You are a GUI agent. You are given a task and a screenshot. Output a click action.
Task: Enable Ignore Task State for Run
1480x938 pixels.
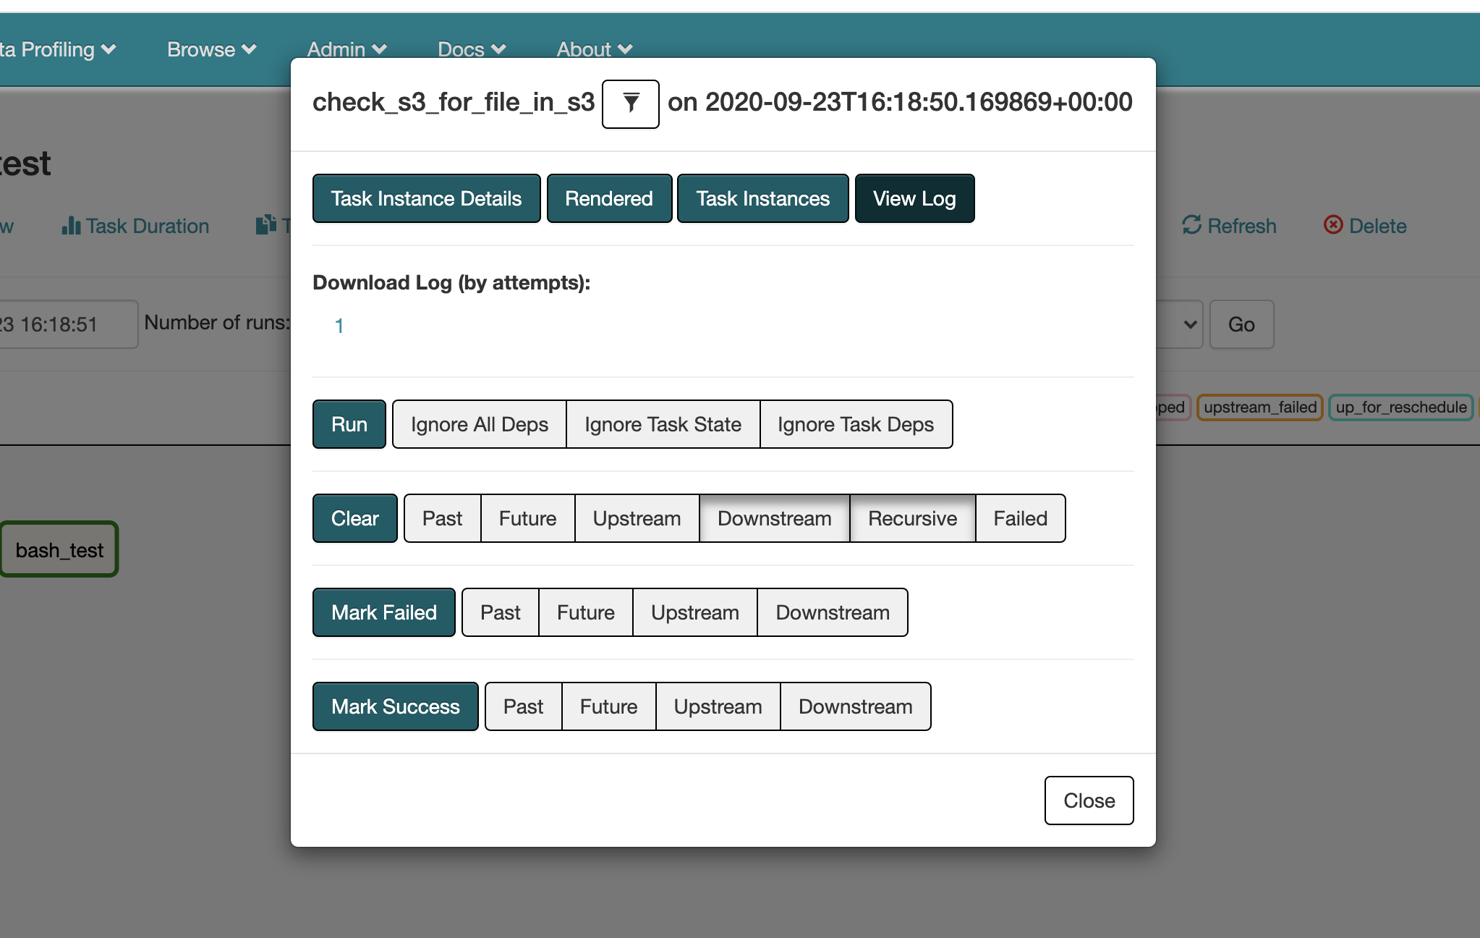(663, 424)
